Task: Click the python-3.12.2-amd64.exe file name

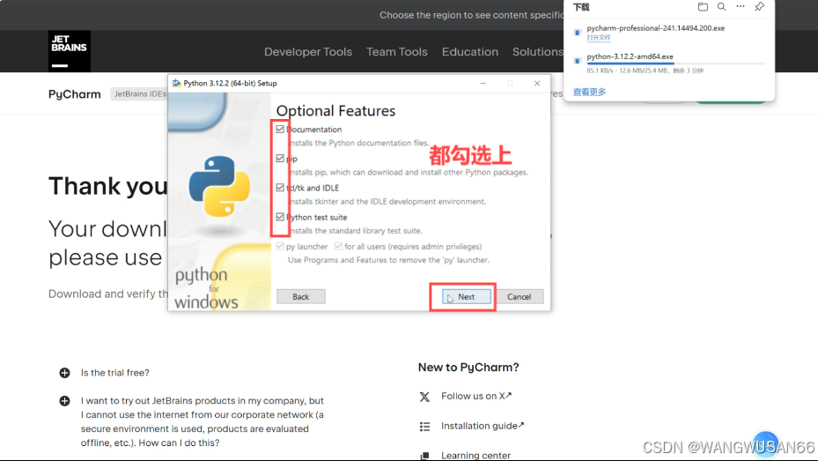Action: [x=630, y=56]
